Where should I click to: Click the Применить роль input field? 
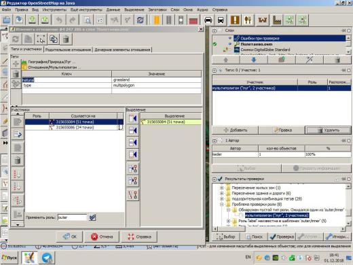pos(72,217)
